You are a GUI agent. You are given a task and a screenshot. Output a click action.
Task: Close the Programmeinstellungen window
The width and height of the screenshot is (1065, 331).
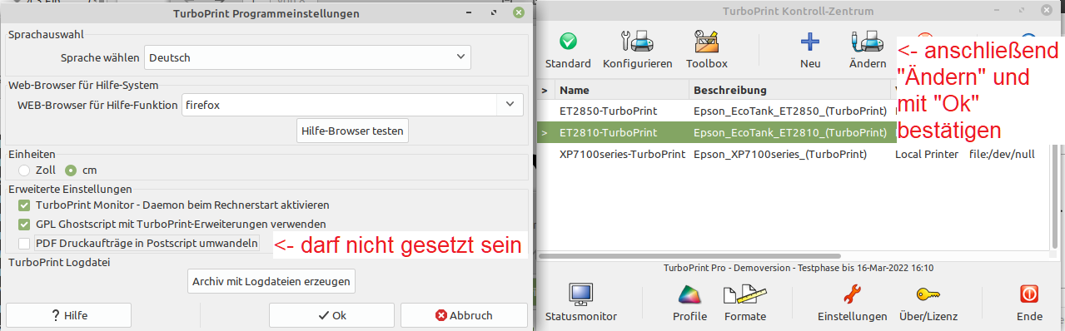pyautogui.click(x=518, y=12)
